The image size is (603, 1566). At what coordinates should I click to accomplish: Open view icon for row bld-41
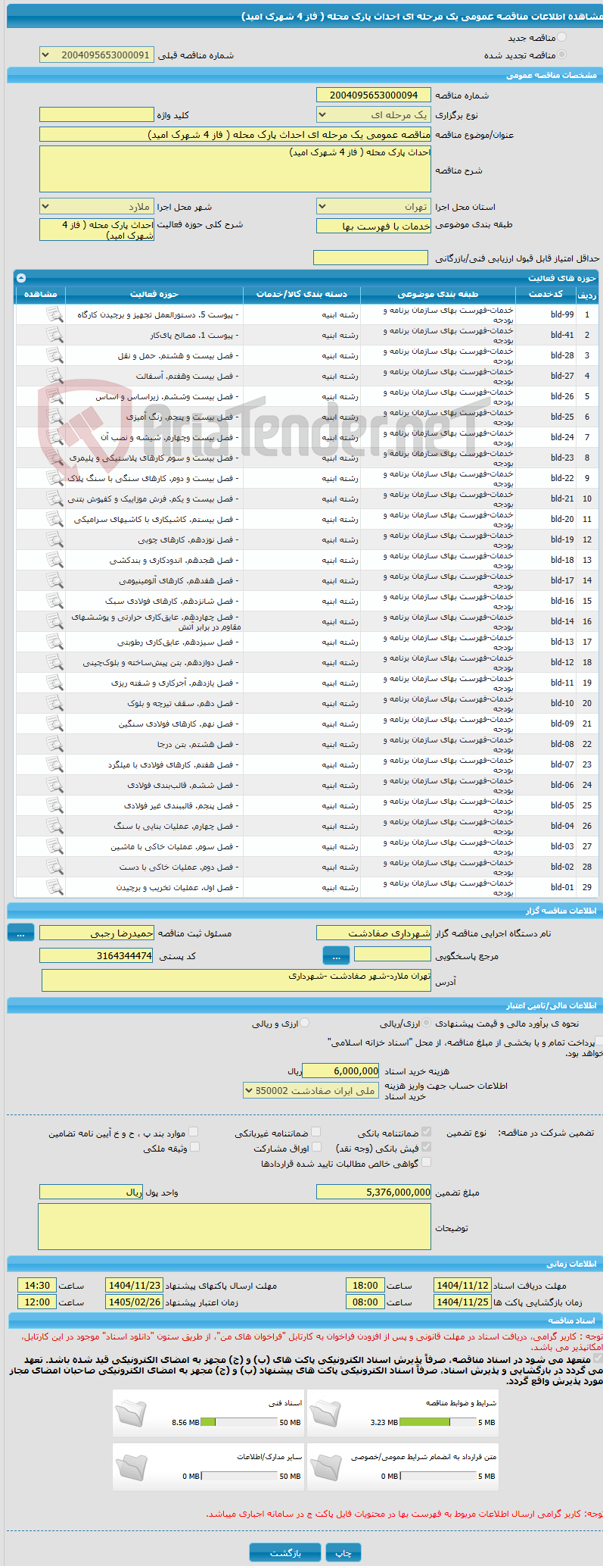click(x=54, y=335)
